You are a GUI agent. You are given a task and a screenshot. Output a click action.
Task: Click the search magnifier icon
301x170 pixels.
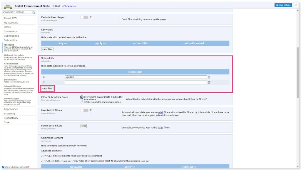click(34, 12)
